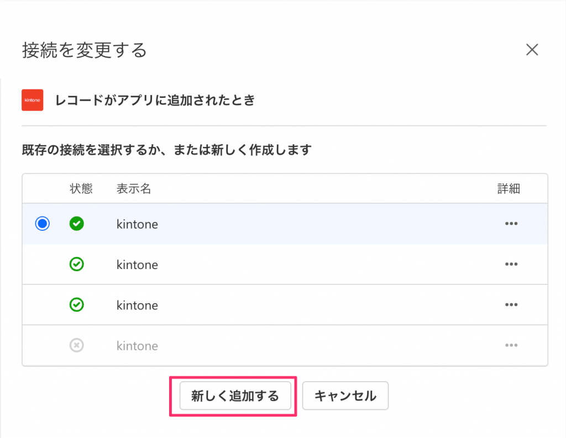Click the 新しく追加する button

point(235,396)
